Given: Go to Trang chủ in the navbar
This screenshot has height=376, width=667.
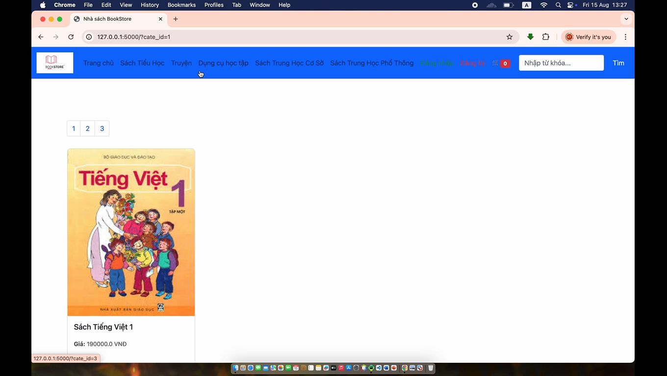Looking at the screenshot, I should click(x=99, y=63).
